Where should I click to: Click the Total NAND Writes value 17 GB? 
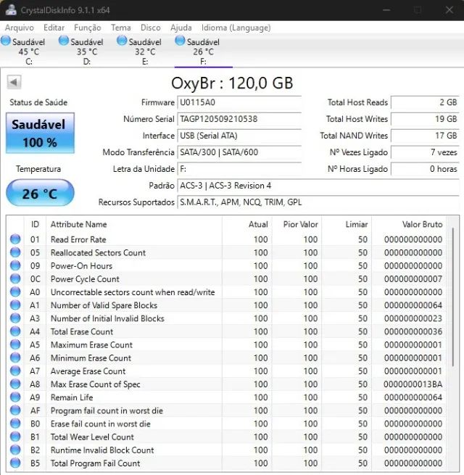coord(426,136)
